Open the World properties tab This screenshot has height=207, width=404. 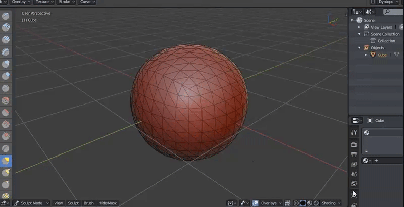(x=354, y=184)
